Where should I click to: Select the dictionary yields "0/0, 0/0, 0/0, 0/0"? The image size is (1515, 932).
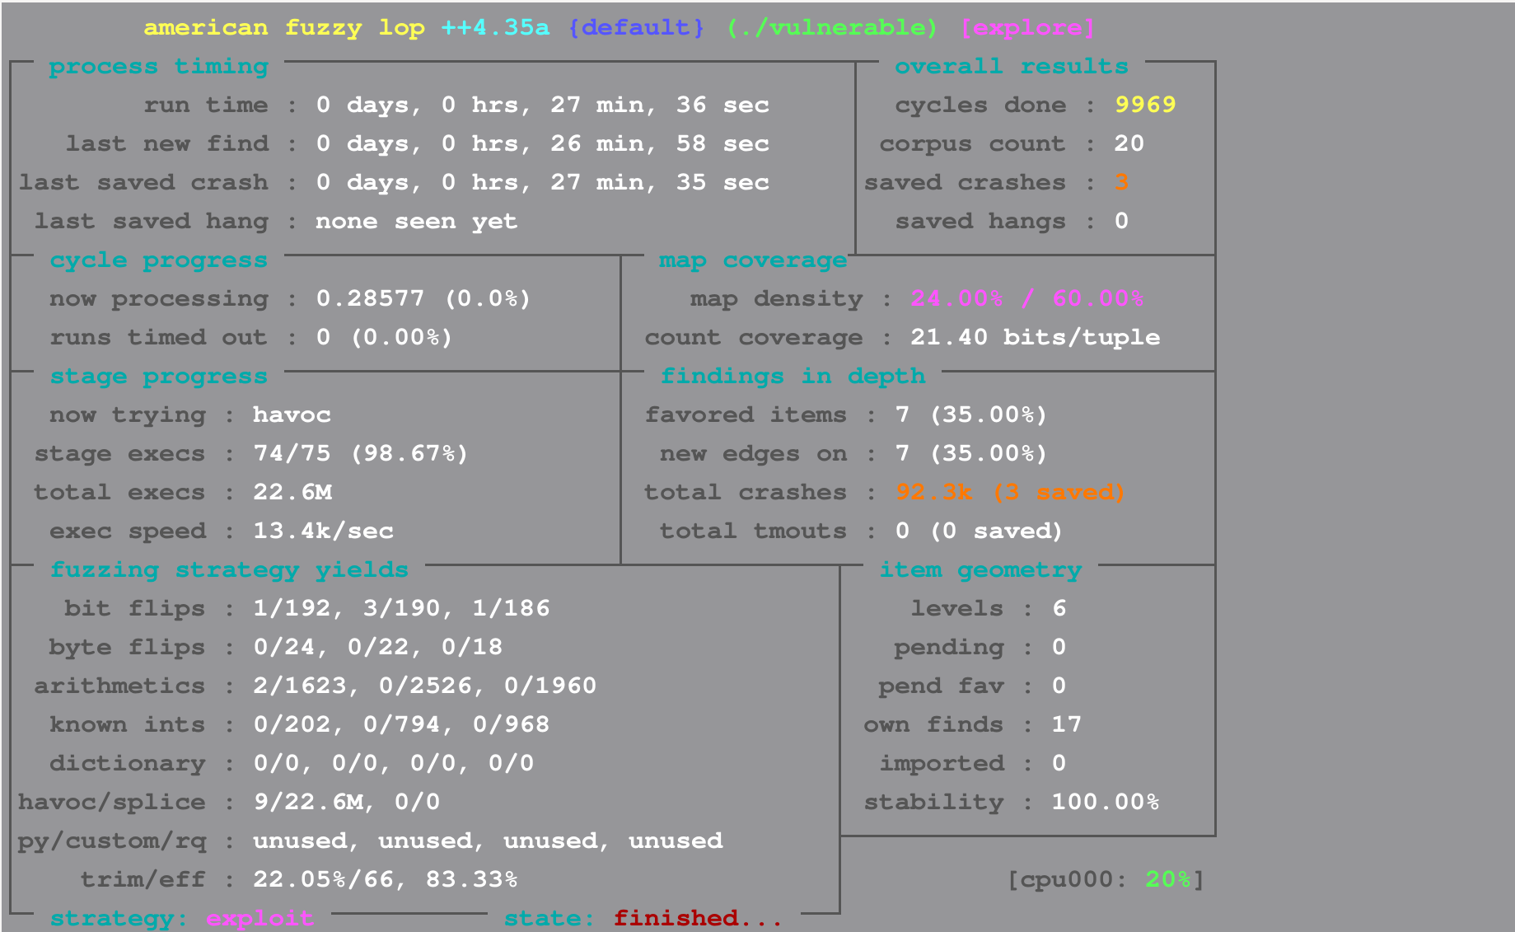click(x=394, y=764)
